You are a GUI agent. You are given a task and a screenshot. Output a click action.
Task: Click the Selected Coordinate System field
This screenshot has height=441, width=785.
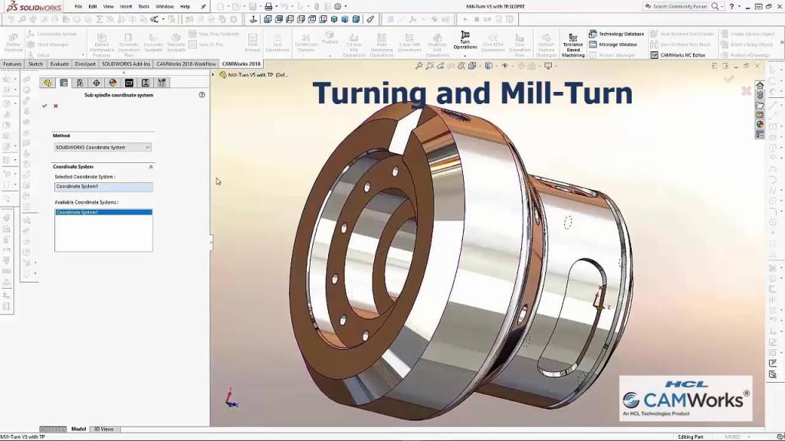click(103, 187)
